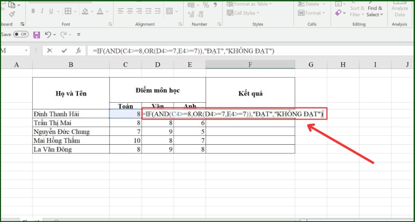This screenshot has height=222, width=415.
Task: Open Format as Table menu
Action: tap(250, 4)
